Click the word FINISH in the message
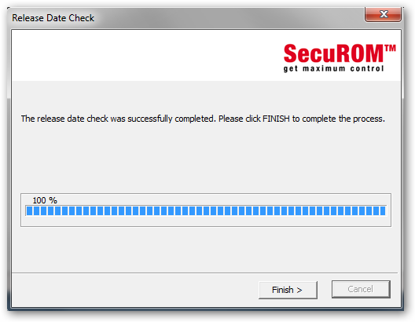Viewport: 415px width, 322px height. (276, 119)
